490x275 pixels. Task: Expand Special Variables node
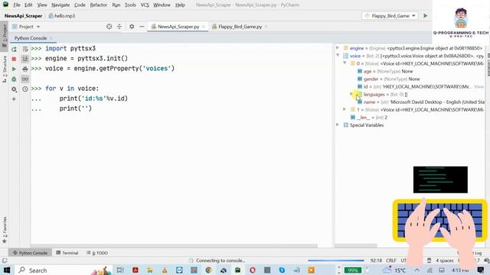coord(338,125)
